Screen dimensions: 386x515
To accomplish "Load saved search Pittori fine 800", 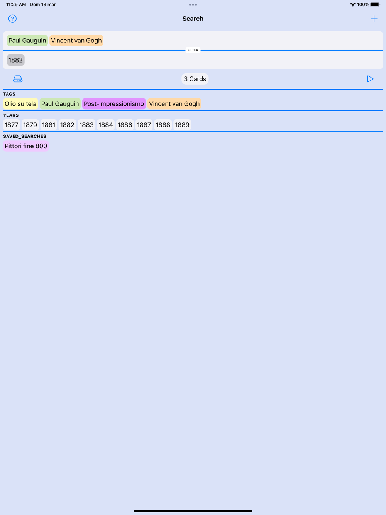I will point(26,146).
